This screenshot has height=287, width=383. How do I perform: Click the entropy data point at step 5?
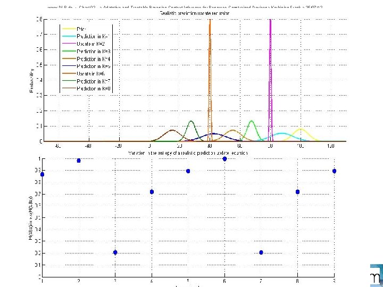(x=188, y=171)
